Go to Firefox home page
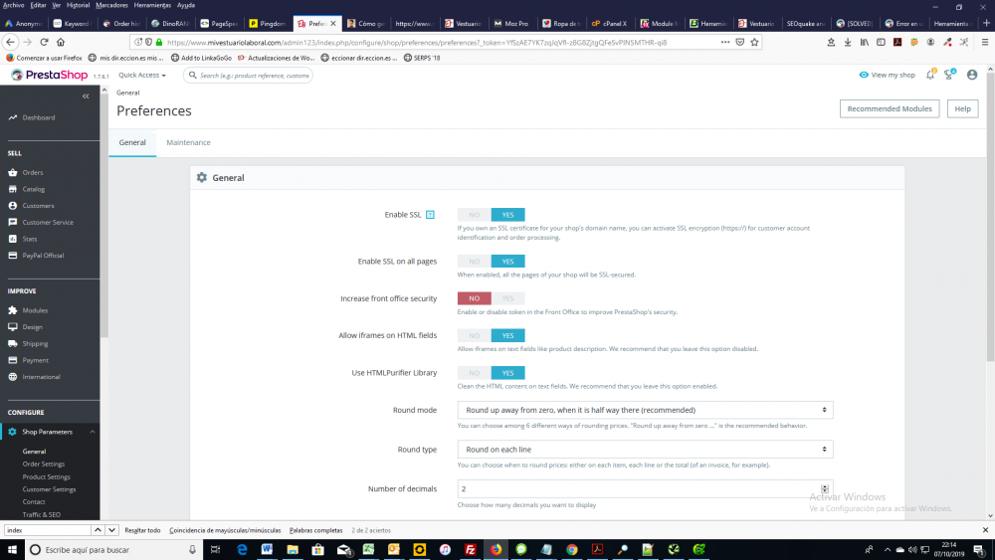 coord(61,42)
